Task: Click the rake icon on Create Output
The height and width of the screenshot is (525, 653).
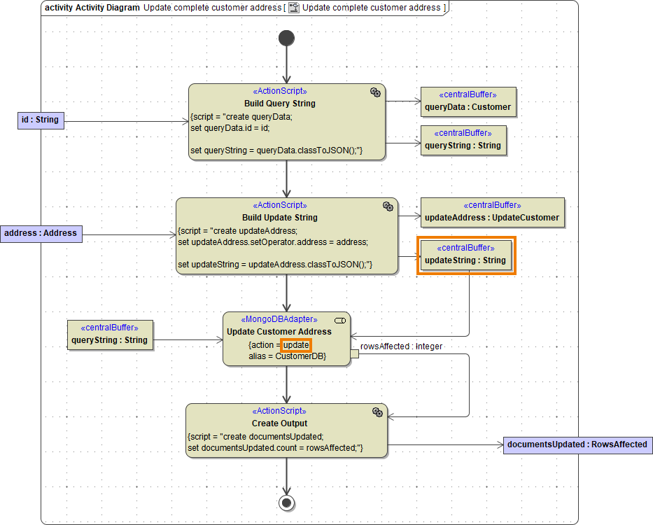Action: pyautogui.click(x=378, y=411)
